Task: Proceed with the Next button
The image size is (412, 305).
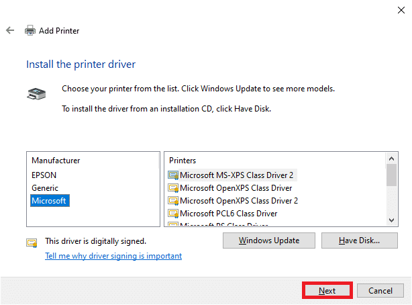Action: pos(327,290)
